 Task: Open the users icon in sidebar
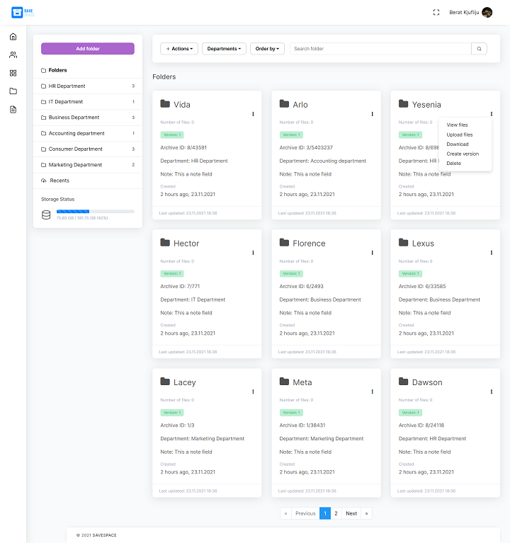13,55
